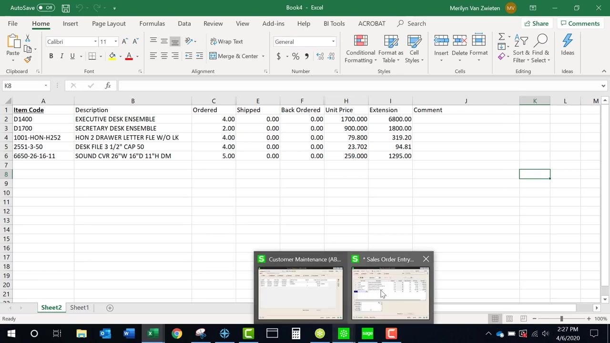Expand the formula bar with the chevron
This screenshot has width=610, height=343.
pyautogui.click(x=603, y=86)
